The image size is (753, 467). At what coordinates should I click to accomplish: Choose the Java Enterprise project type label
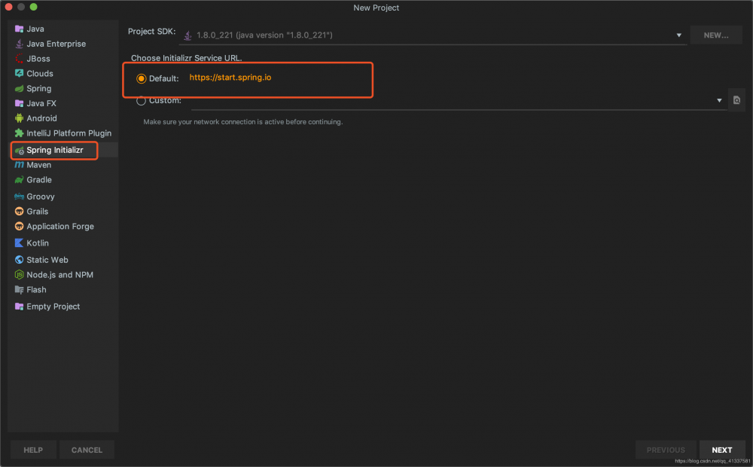click(56, 44)
